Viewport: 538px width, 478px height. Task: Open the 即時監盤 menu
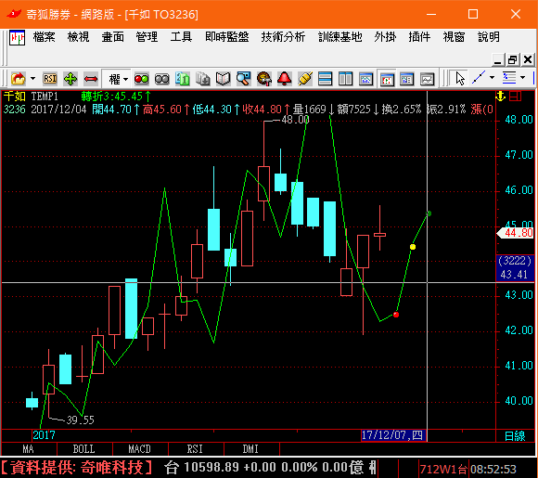pos(227,37)
